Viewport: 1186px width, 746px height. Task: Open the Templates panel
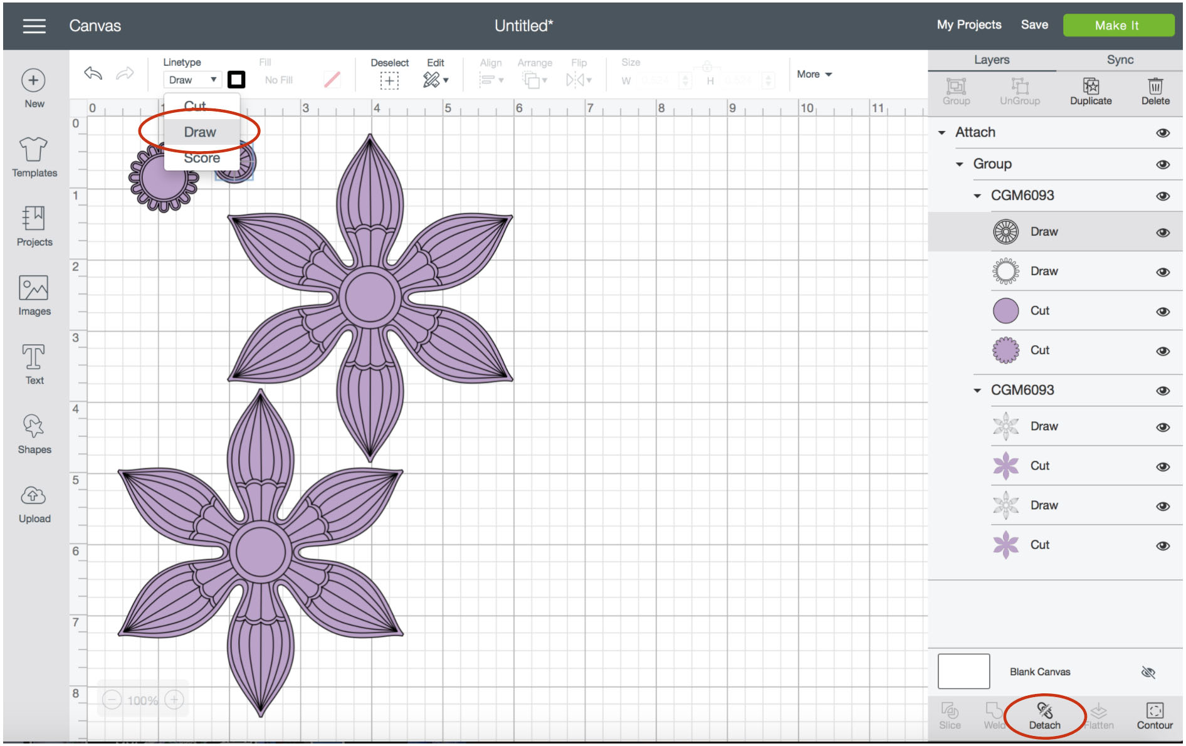click(x=34, y=157)
